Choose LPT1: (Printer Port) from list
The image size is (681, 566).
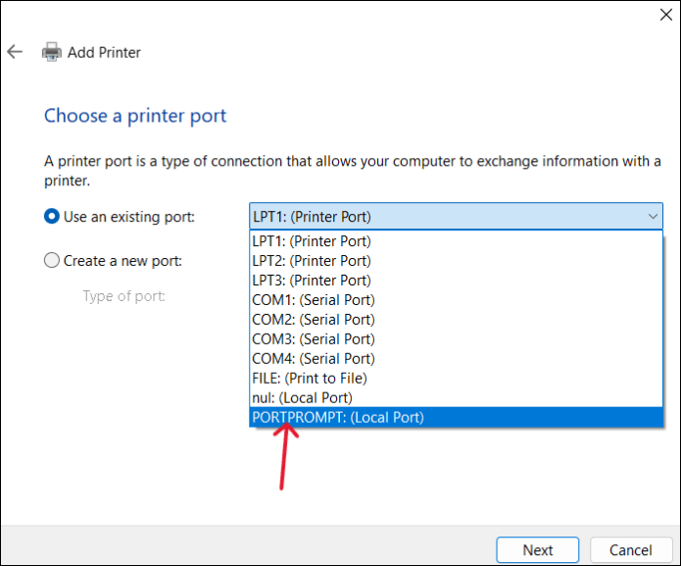[x=312, y=241]
